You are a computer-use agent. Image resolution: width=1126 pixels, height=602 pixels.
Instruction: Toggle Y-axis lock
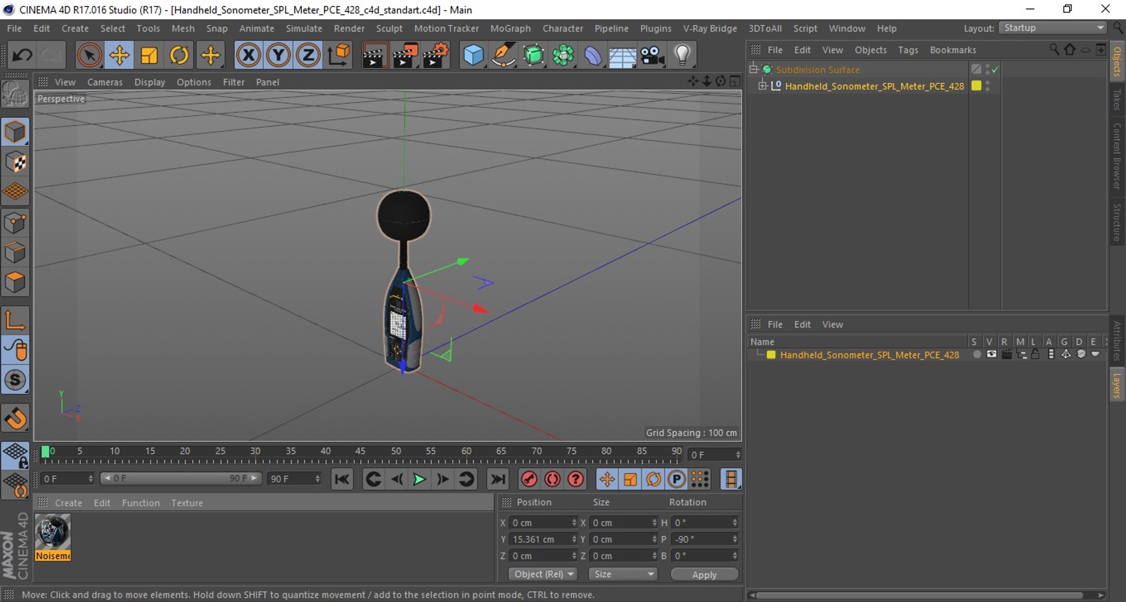click(278, 55)
